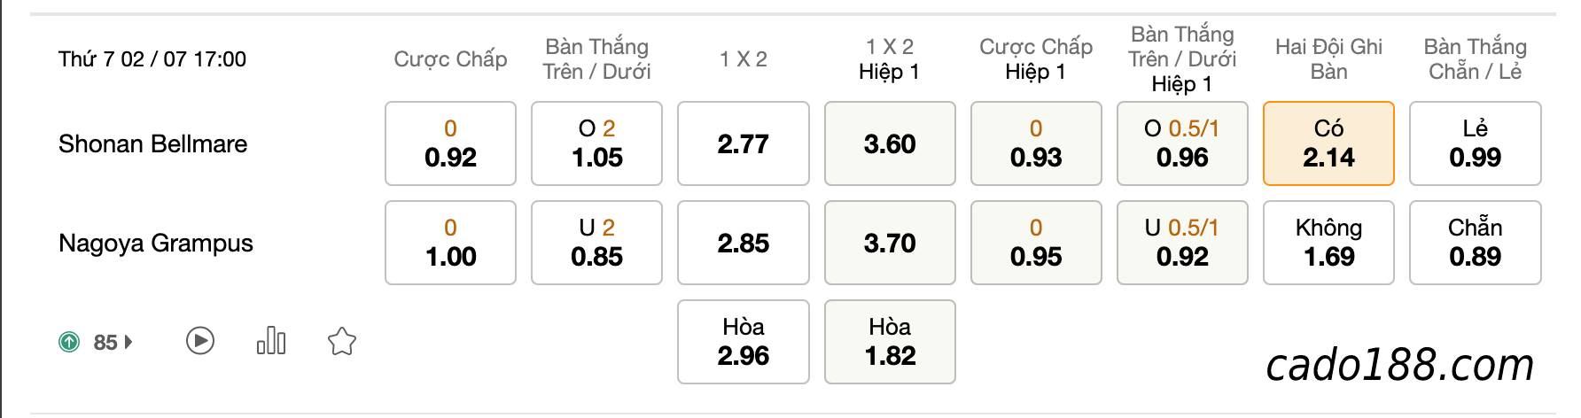Choose odd goals Lẻ at 0.99
Viewport: 1581px width, 418px height.
pyautogui.click(x=1476, y=143)
